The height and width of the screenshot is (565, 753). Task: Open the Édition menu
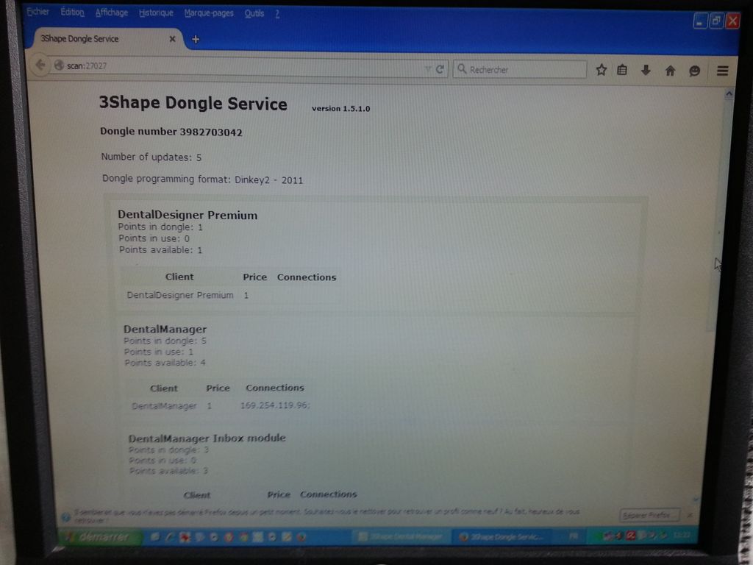pos(72,12)
